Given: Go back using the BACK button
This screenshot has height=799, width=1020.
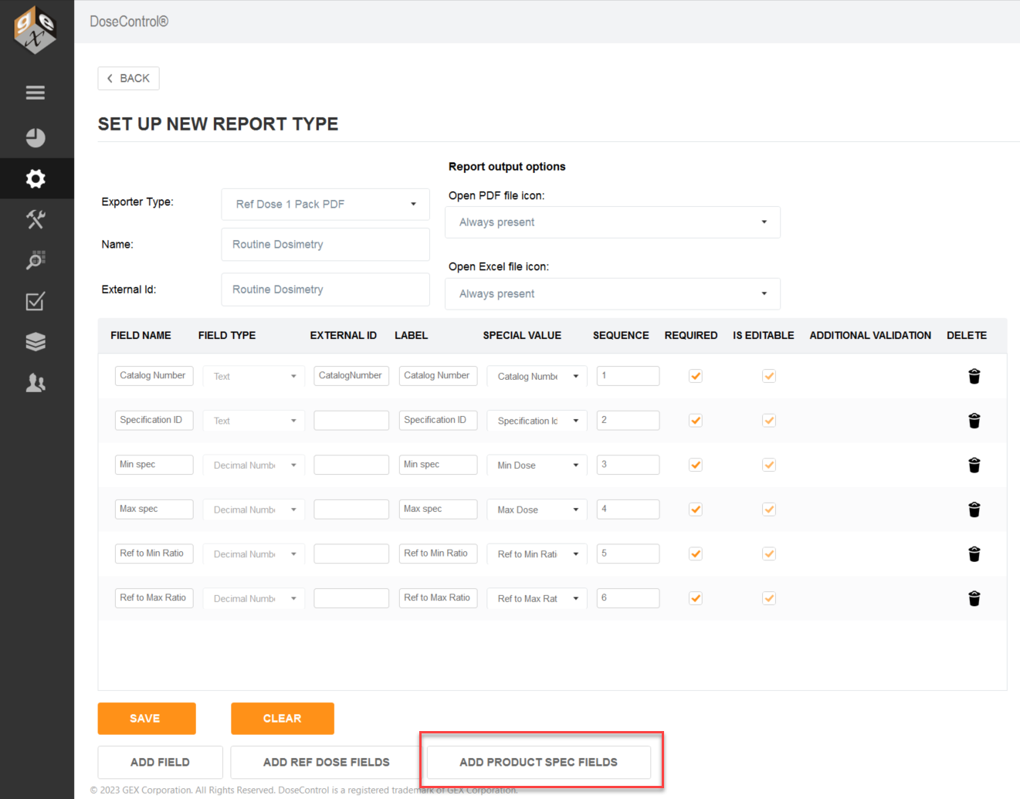Looking at the screenshot, I should click(128, 78).
